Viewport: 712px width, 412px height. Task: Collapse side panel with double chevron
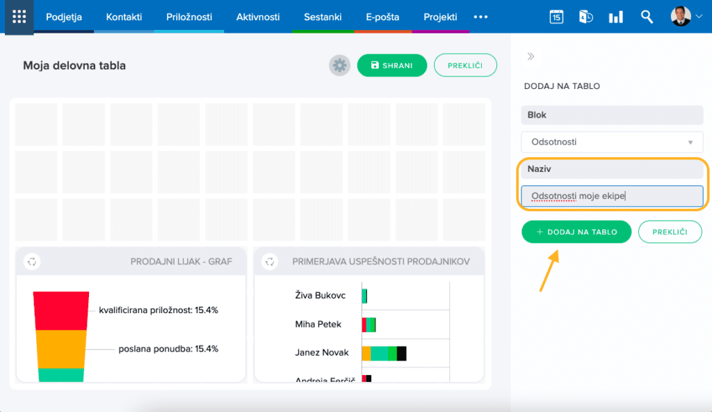click(531, 56)
